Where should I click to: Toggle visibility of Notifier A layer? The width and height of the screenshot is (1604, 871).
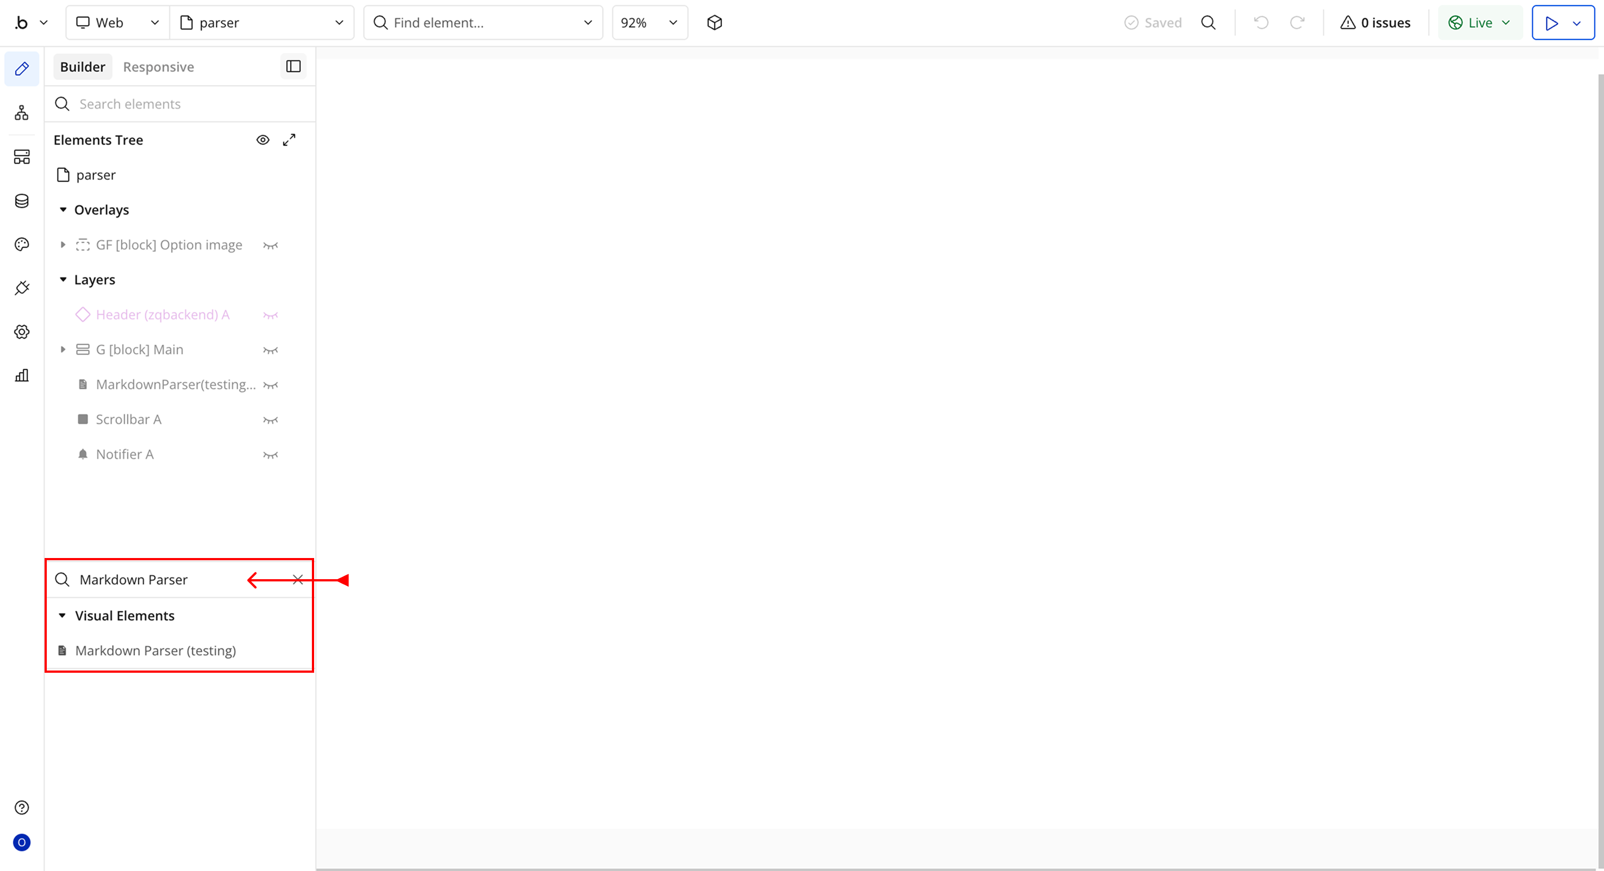tap(270, 454)
